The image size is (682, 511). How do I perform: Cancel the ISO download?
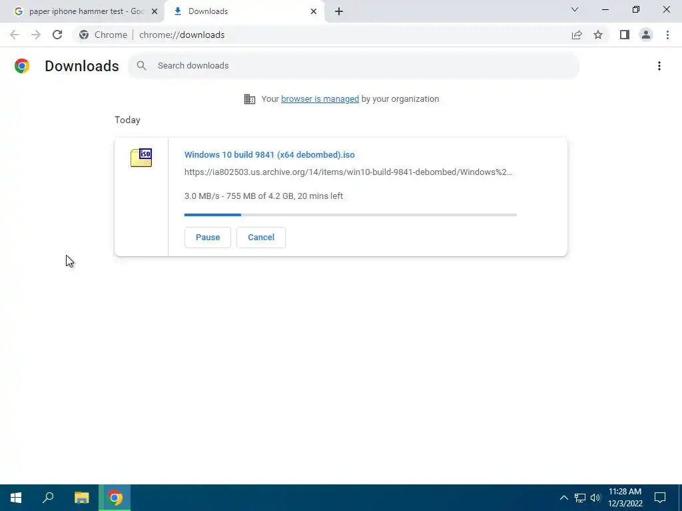pos(261,238)
